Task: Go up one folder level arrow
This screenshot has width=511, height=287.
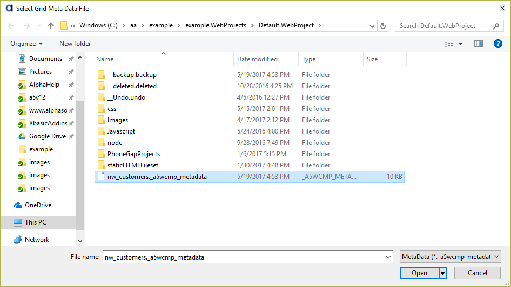Action: (x=51, y=26)
